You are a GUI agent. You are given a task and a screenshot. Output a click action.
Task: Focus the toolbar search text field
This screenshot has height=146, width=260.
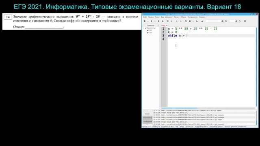point(213,21)
